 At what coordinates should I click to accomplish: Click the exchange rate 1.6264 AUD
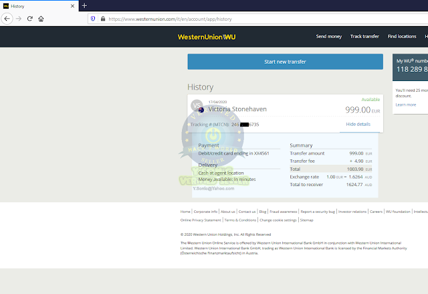pos(360,177)
